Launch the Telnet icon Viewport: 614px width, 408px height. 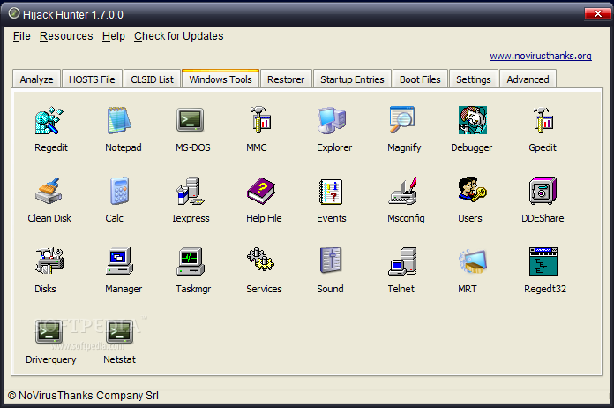402,261
